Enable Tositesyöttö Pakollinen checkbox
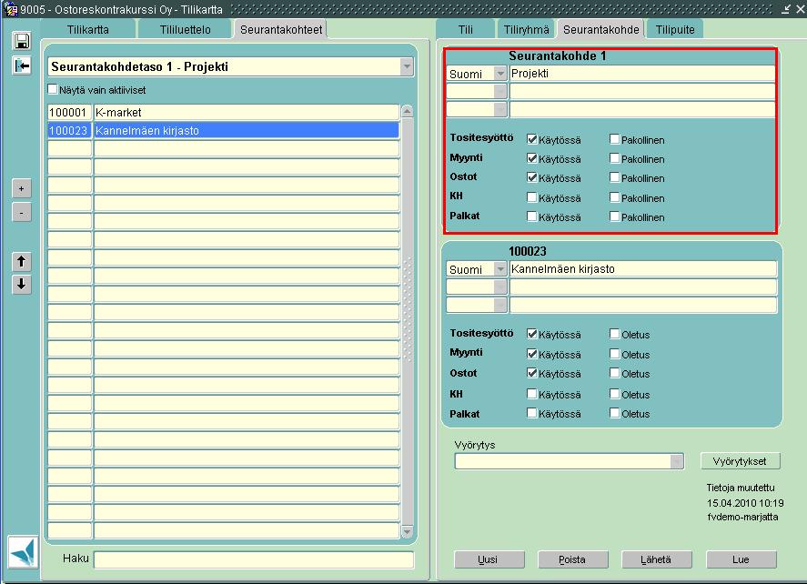The image size is (807, 584). click(x=614, y=139)
